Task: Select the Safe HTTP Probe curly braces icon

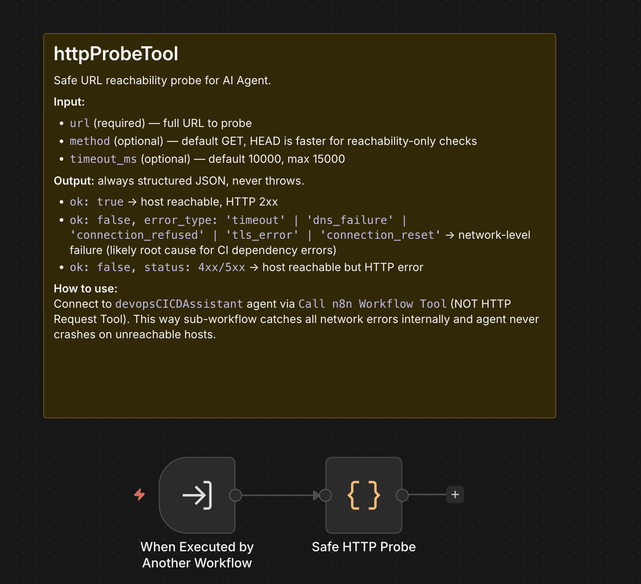Action: [x=364, y=495]
